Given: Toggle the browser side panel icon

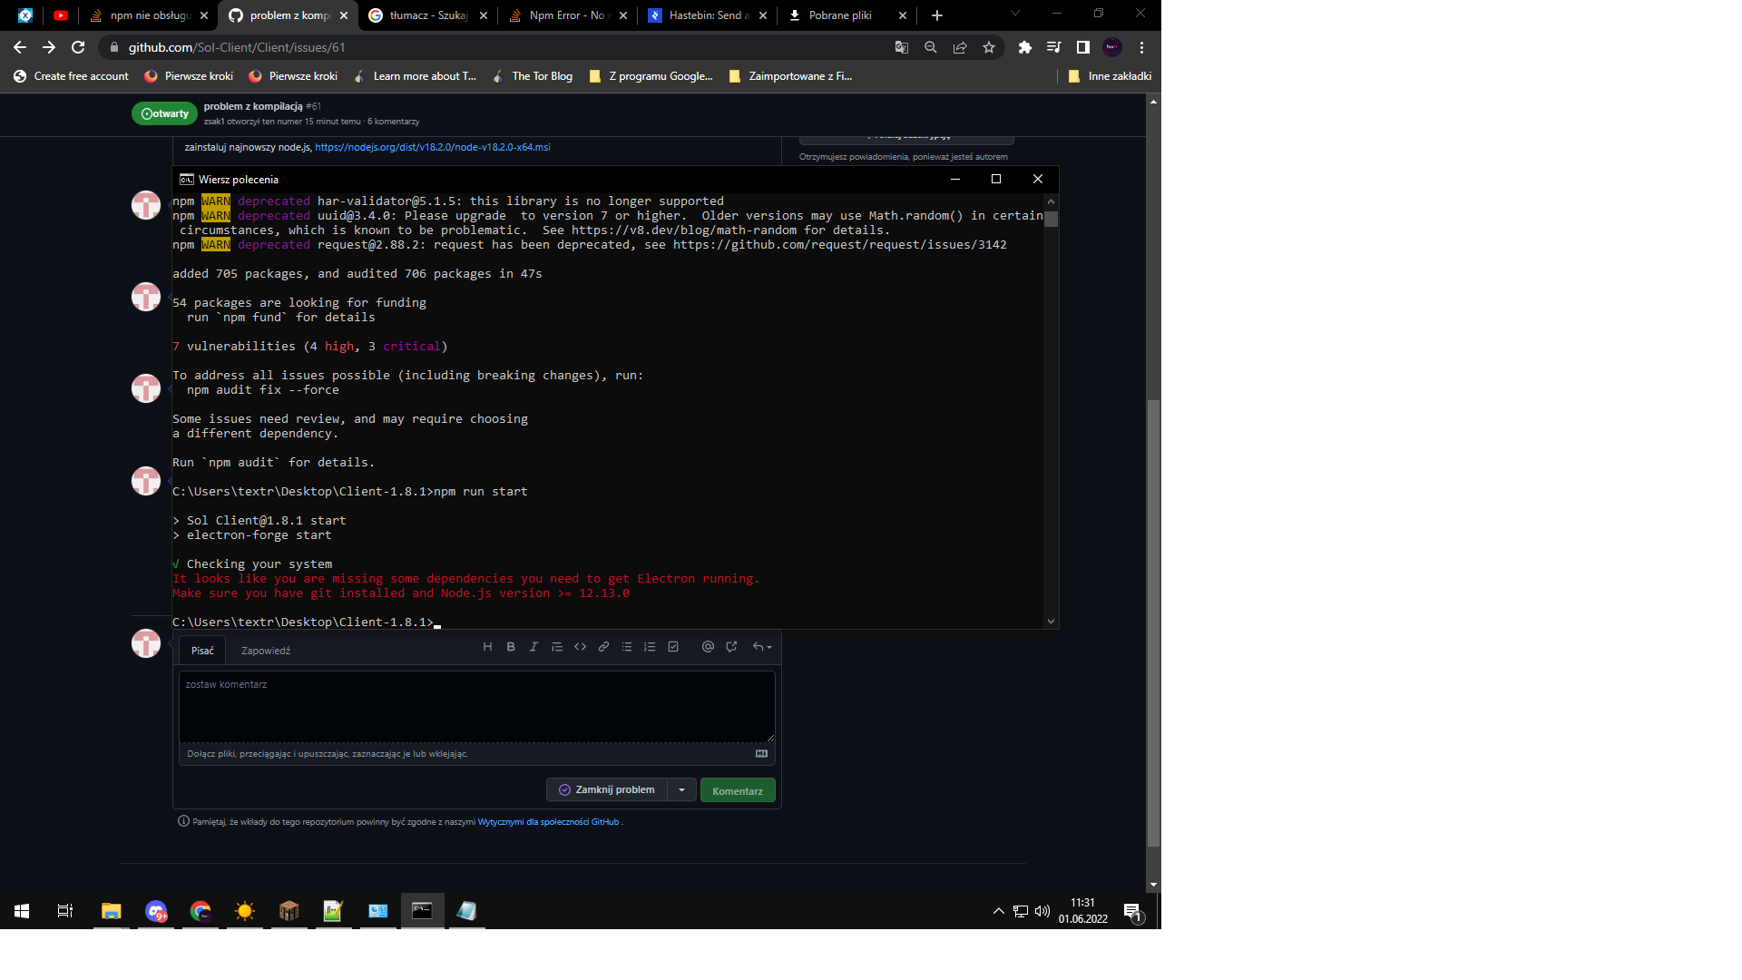Looking at the screenshot, I should tap(1082, 47).
